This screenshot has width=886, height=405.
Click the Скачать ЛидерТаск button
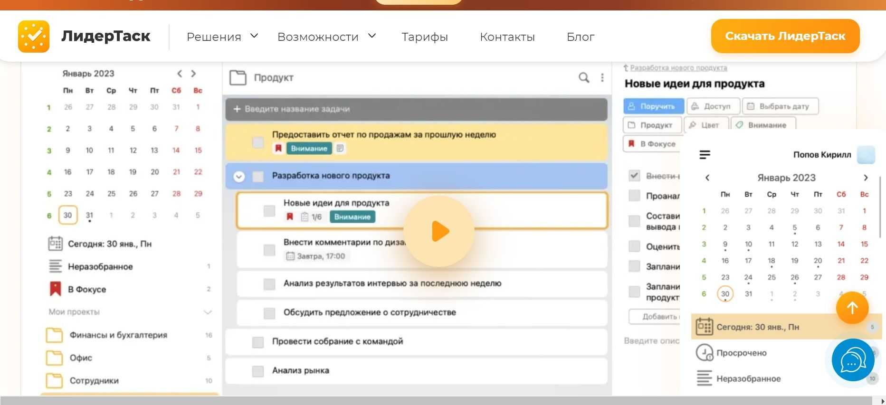pos(785,36)
